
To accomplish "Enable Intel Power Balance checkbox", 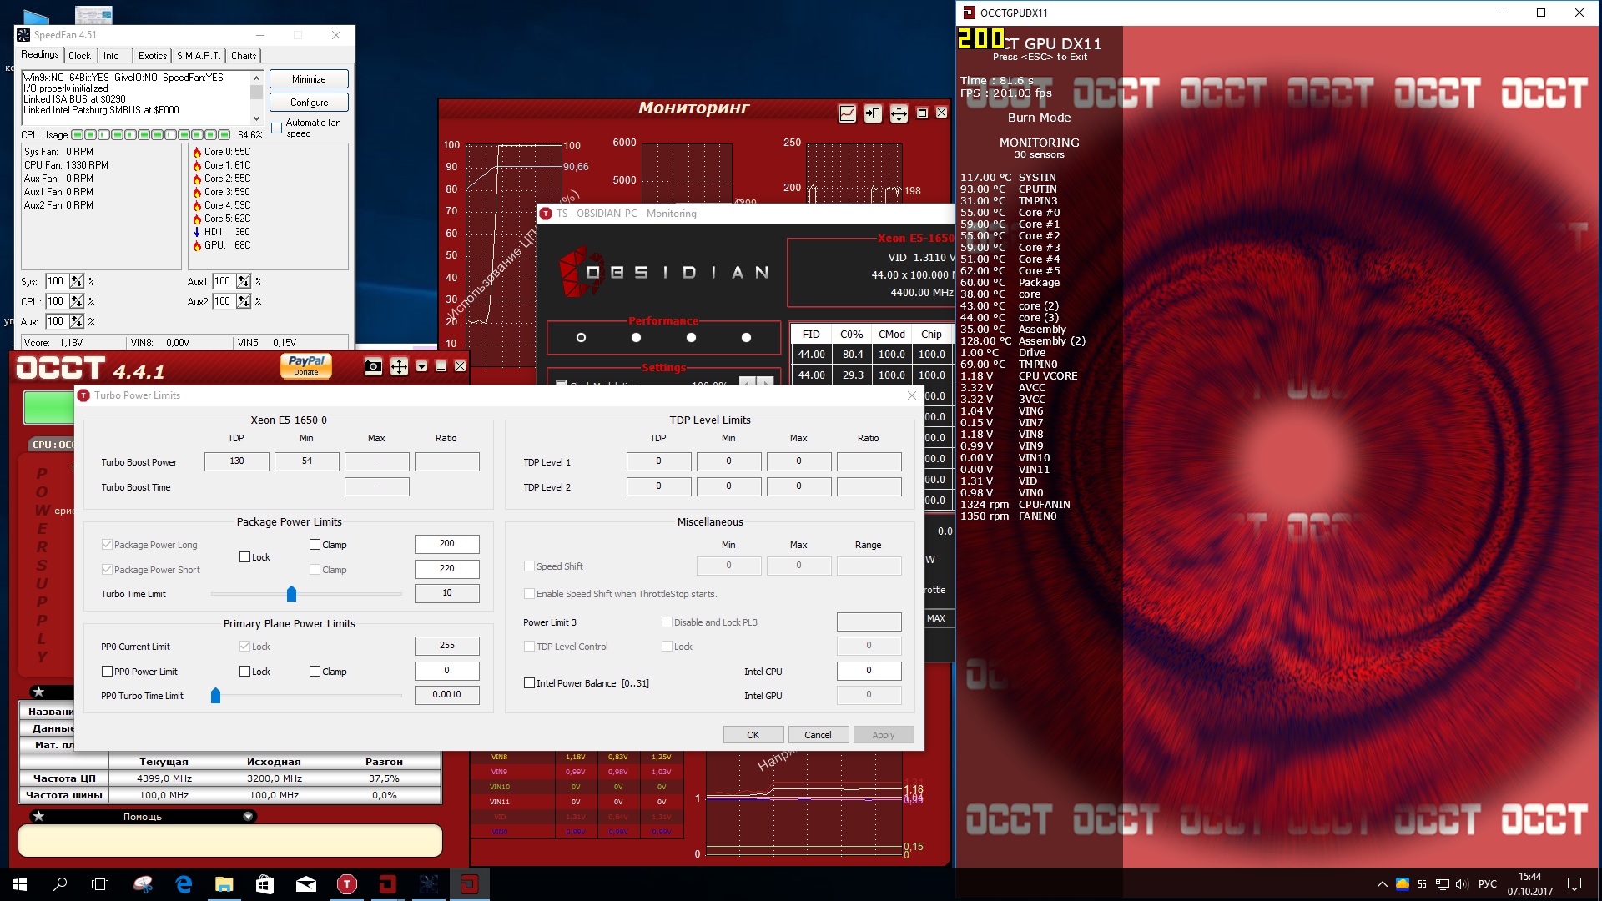I will (x=529, y=683).
